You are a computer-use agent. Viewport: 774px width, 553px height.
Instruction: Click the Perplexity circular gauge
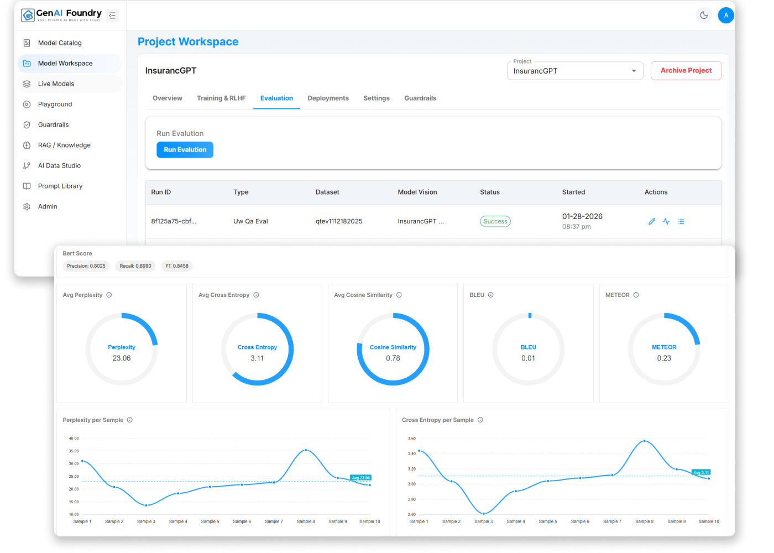(122, 349)
